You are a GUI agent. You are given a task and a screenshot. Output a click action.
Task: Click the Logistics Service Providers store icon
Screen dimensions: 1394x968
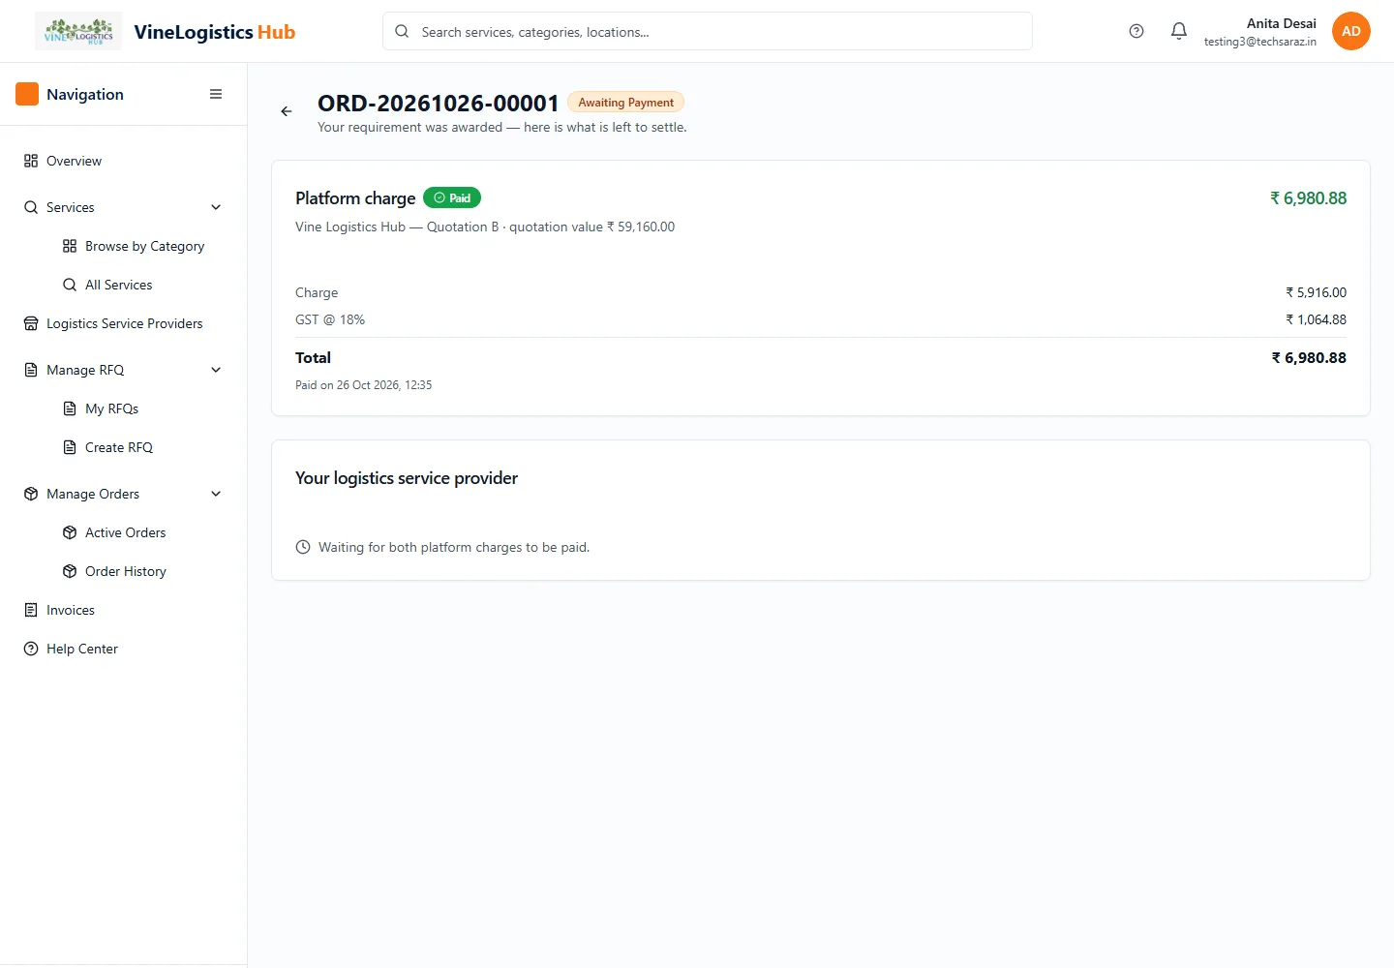tap(31, 323)
